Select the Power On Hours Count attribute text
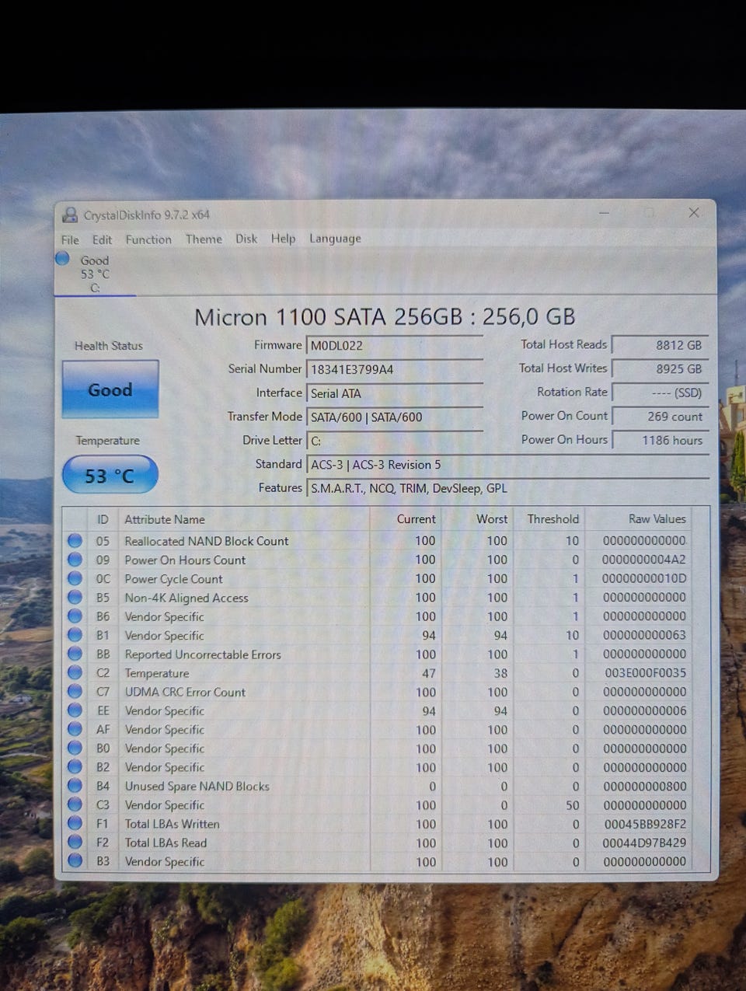 [x=185, y=560]
